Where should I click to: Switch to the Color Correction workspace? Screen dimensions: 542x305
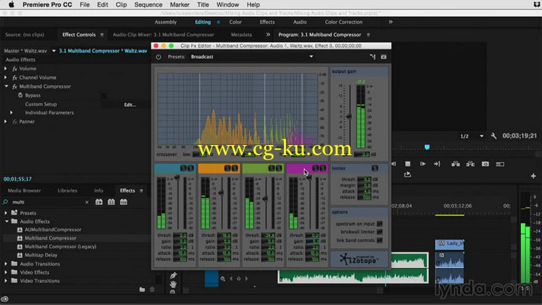coord(343,22)
